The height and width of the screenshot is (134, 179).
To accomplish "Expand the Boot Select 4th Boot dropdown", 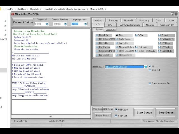I will pos(146,67).
